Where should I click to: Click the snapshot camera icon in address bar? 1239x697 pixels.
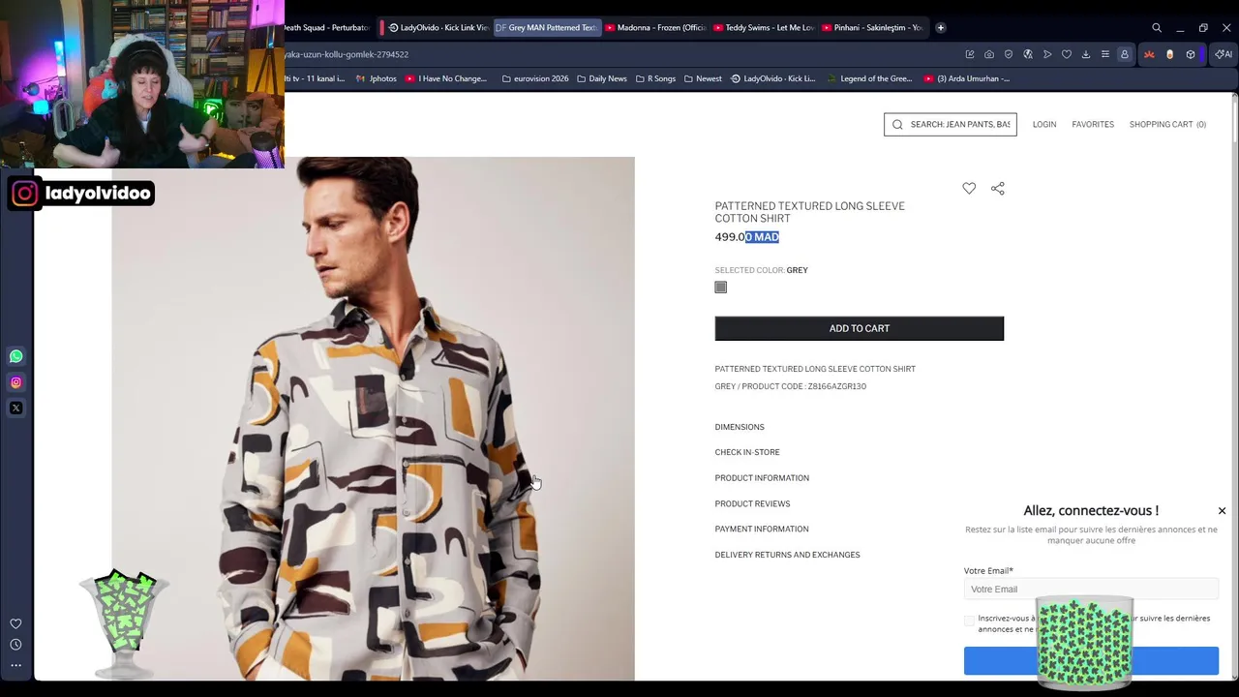point(988,54)
